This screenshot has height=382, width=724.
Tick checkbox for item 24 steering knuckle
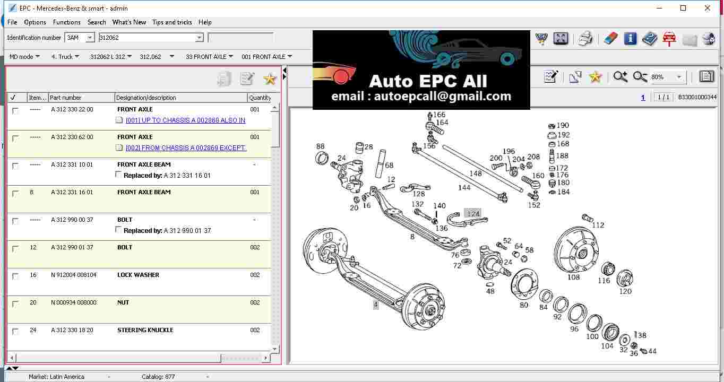[15, 332]
